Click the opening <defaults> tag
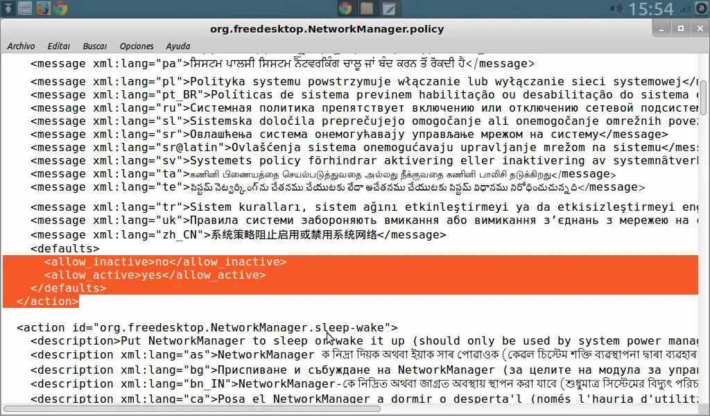Viewport: 710px width, 416px height. (64, 248)
